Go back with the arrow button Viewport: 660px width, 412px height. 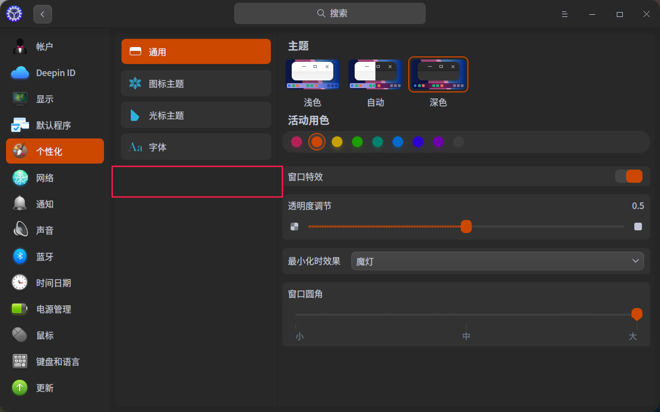(x=43, y=14)
